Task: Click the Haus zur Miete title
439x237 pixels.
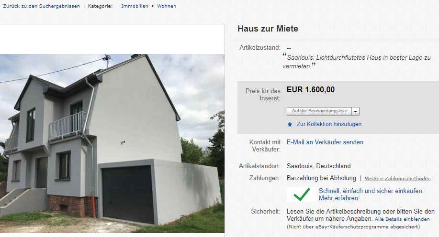Action: click(268, 29)
